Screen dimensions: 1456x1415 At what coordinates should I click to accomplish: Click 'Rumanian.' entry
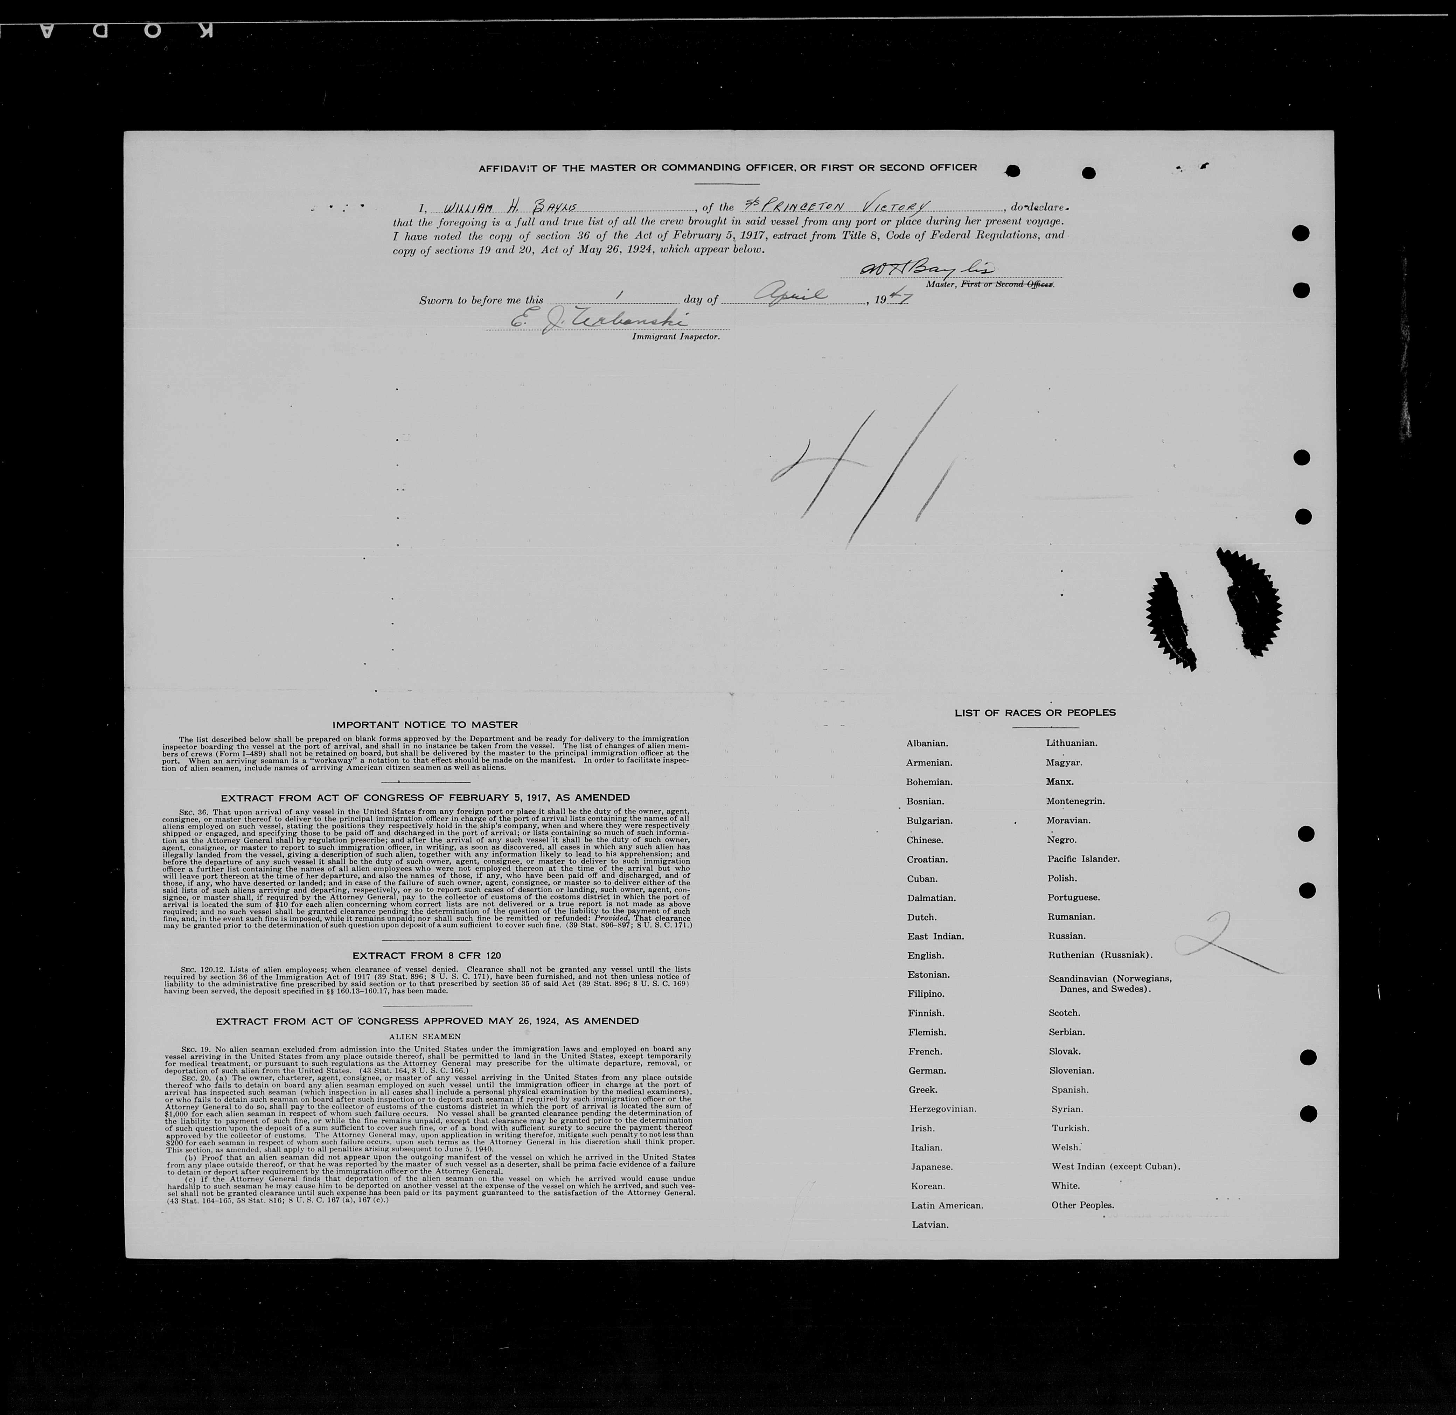[1071, 917]
